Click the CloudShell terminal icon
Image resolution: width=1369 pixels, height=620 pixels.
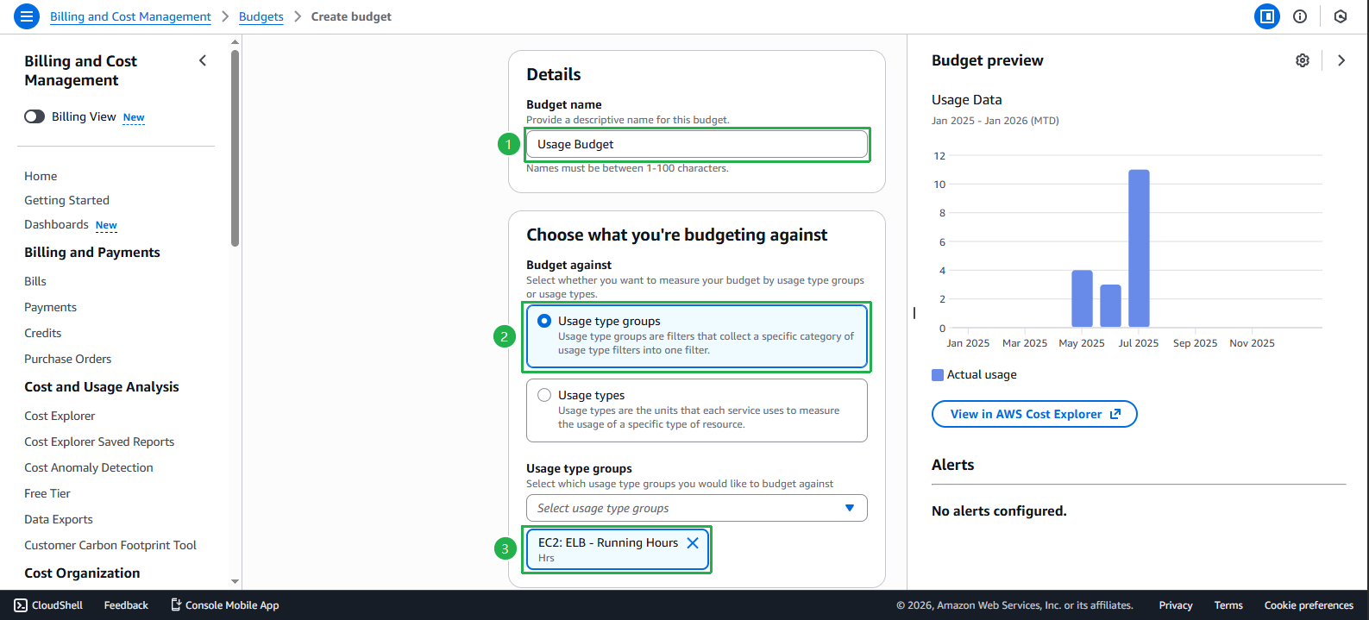click(x=22, y=605)
